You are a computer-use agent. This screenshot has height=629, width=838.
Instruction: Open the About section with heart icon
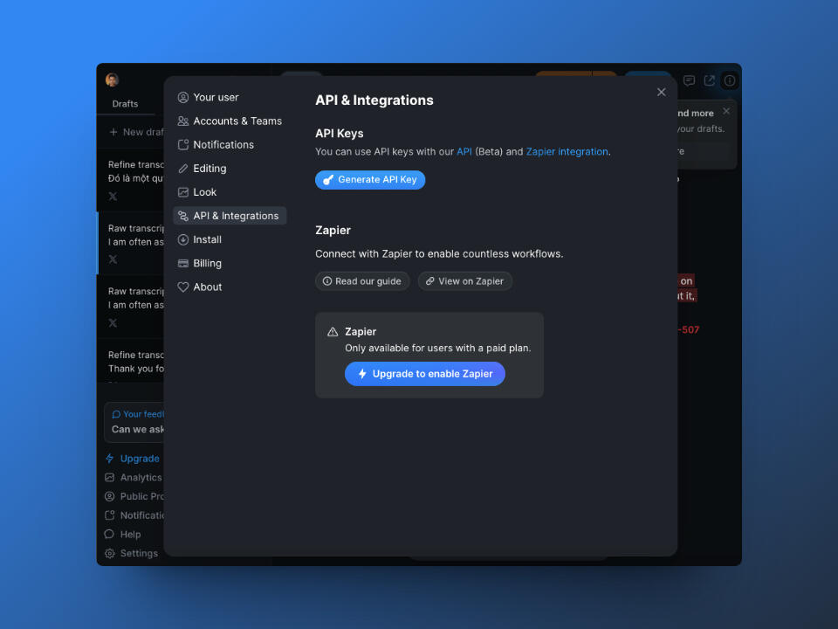207,287
